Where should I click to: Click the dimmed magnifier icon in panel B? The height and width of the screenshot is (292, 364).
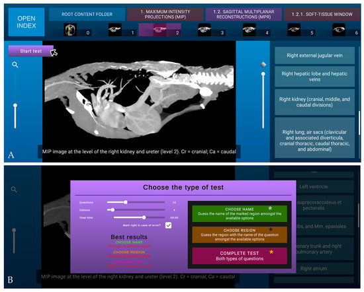click(14, 190)
